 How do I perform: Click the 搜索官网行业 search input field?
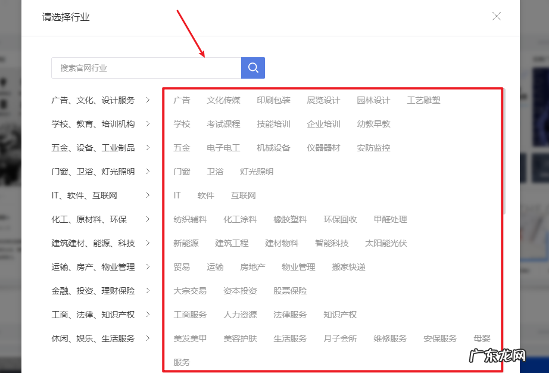click(146, 68)
